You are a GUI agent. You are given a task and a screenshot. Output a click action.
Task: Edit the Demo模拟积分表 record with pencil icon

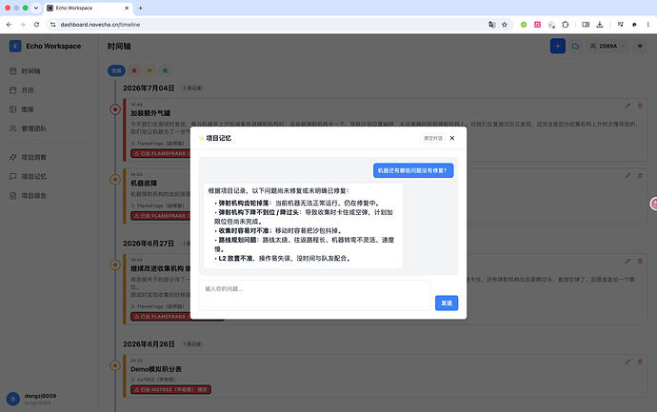[627, 362]
